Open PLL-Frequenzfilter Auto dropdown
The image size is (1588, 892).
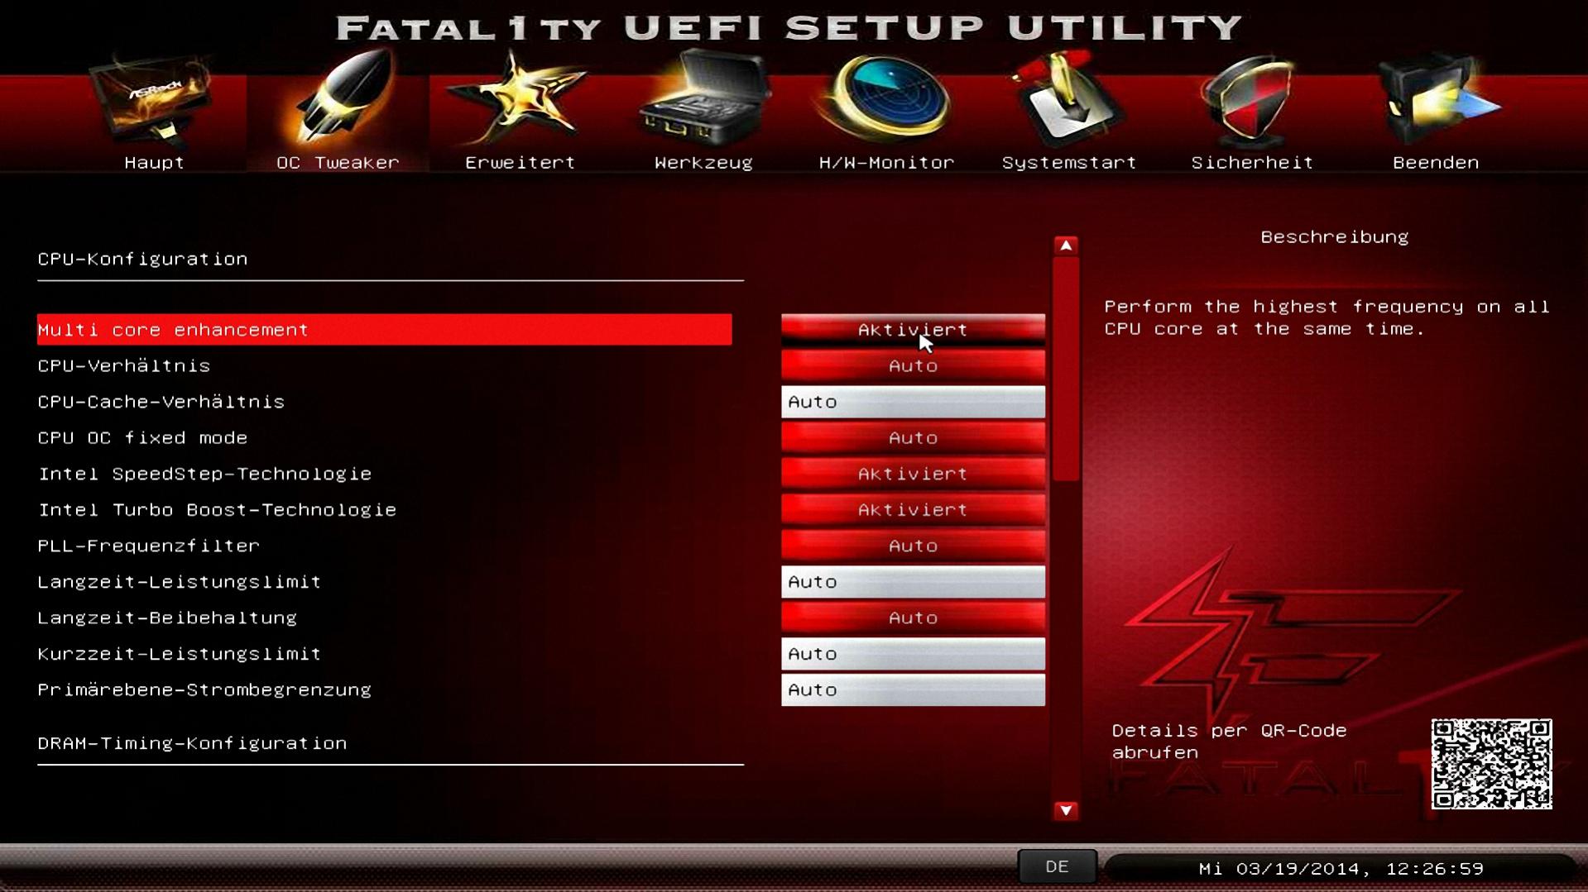(913, 546)
